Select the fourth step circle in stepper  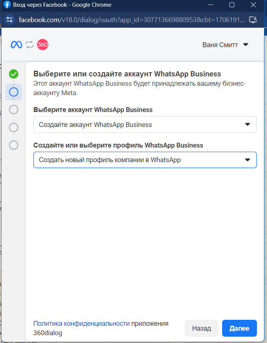point(13,127)
